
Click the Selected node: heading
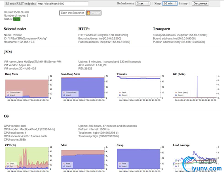(15, 29)
